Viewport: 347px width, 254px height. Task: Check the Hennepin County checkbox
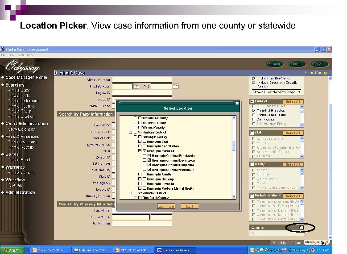[x=140, y=137]
